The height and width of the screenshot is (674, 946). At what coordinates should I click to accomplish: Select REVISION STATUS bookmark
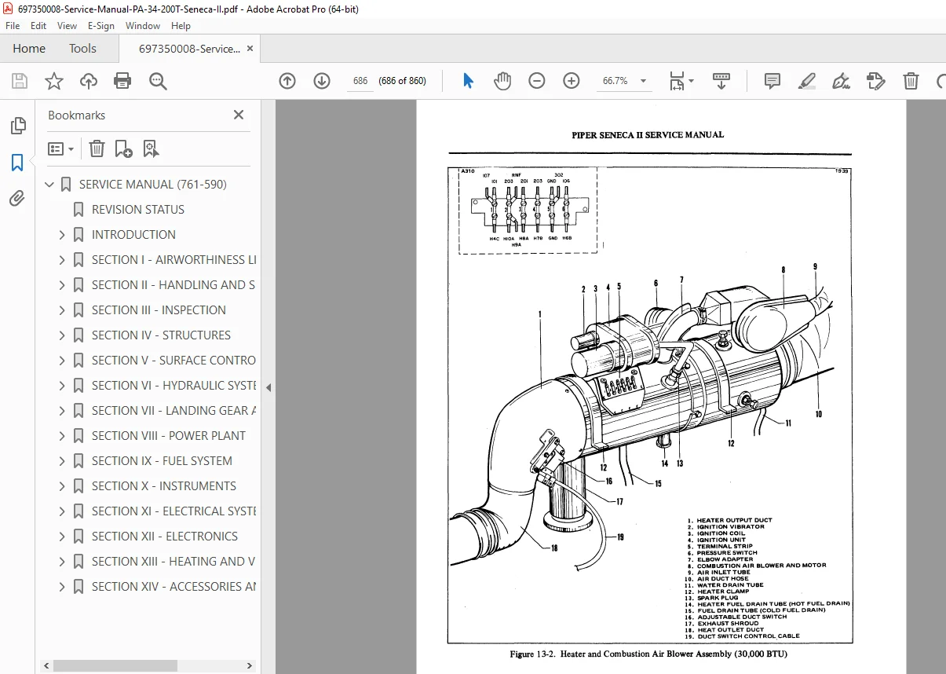[138, 210]
